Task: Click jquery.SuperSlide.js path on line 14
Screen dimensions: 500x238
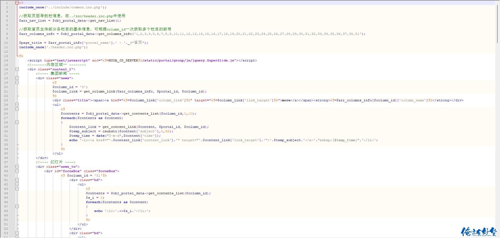Action: pyautogui.click(x=213, y=60)
